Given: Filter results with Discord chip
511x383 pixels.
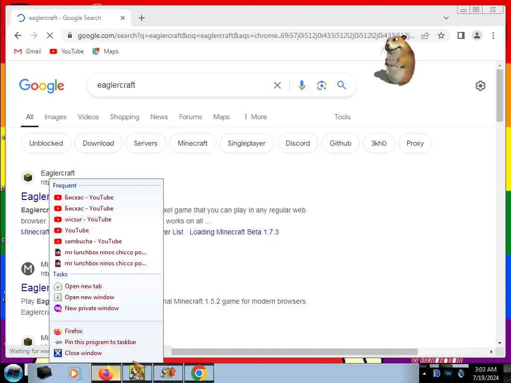Looking at the screenshot, I should [x=297, y=143].
